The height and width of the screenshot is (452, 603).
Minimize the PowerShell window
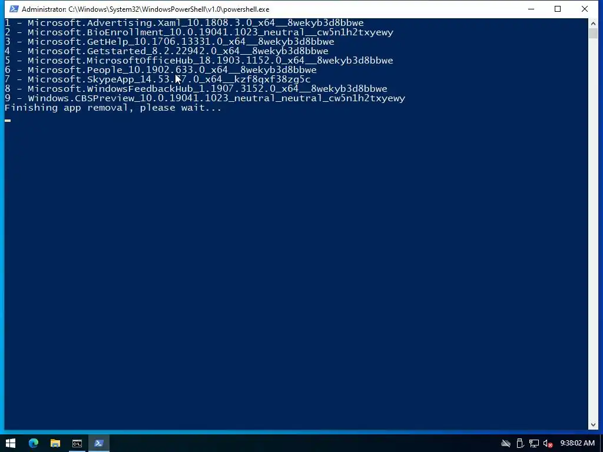point(531,9)
